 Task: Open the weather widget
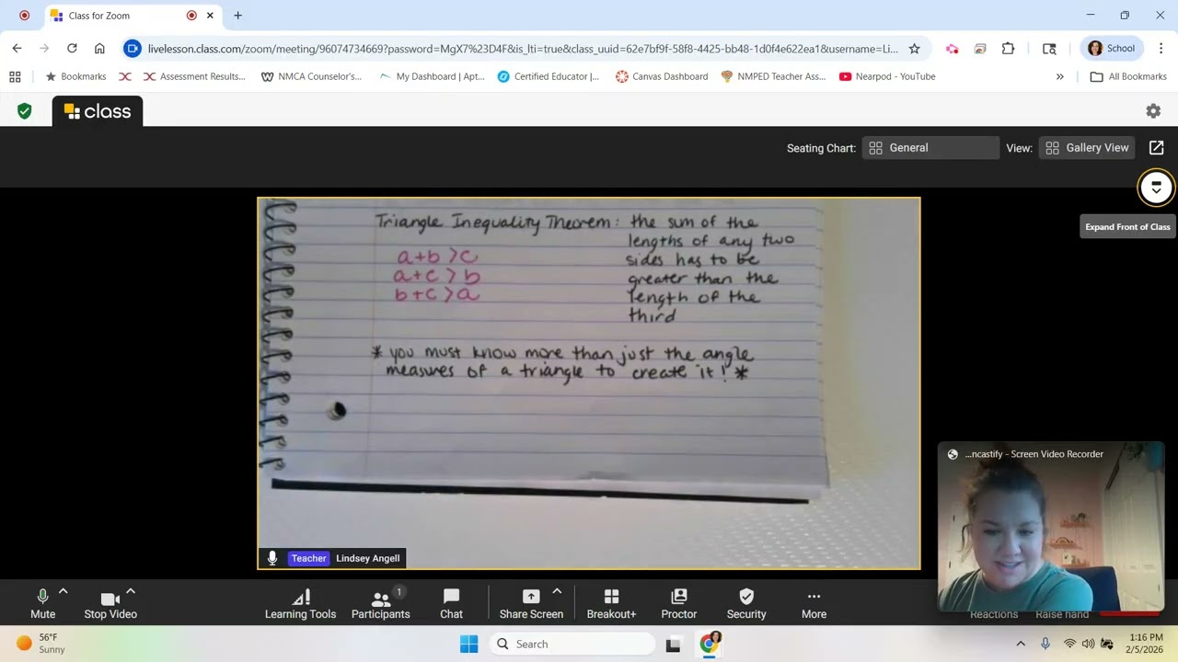(41, 644)
